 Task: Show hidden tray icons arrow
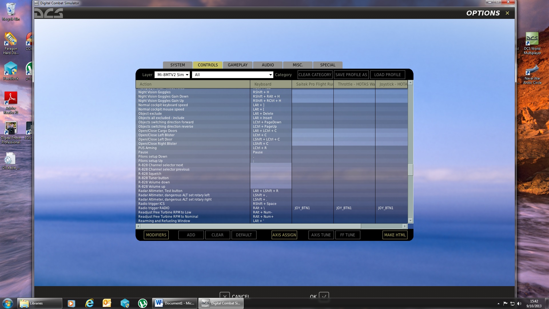point(498,304)
